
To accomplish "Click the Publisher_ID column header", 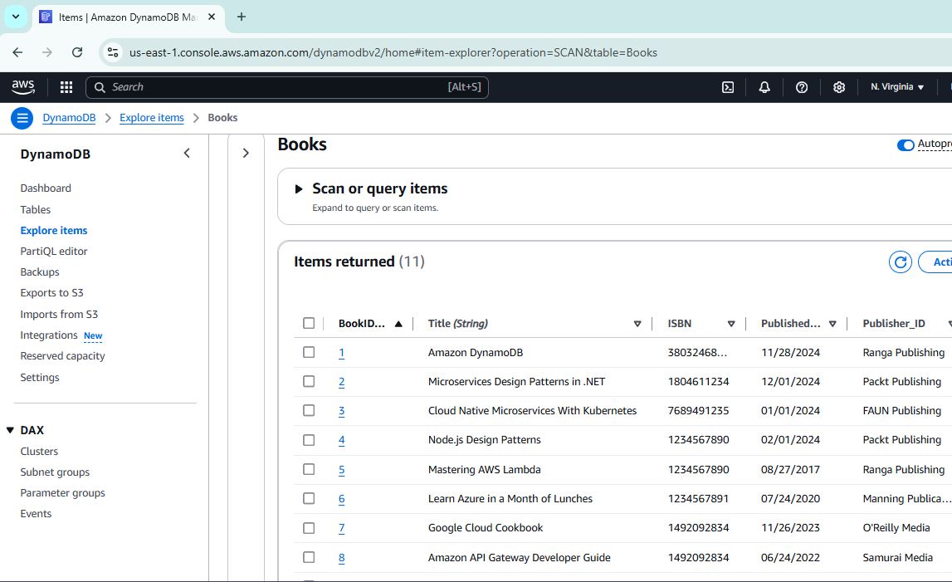I will coord(894,324).
